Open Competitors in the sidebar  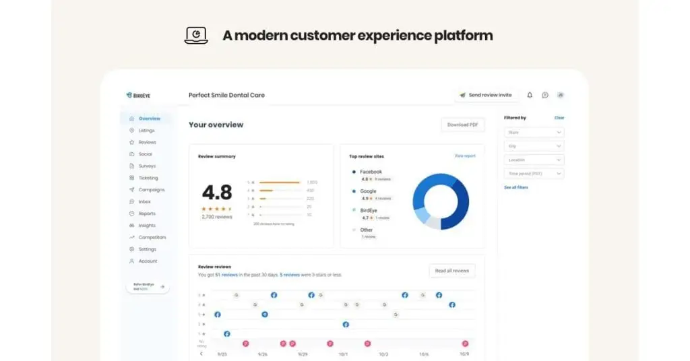tap(152, 237)
